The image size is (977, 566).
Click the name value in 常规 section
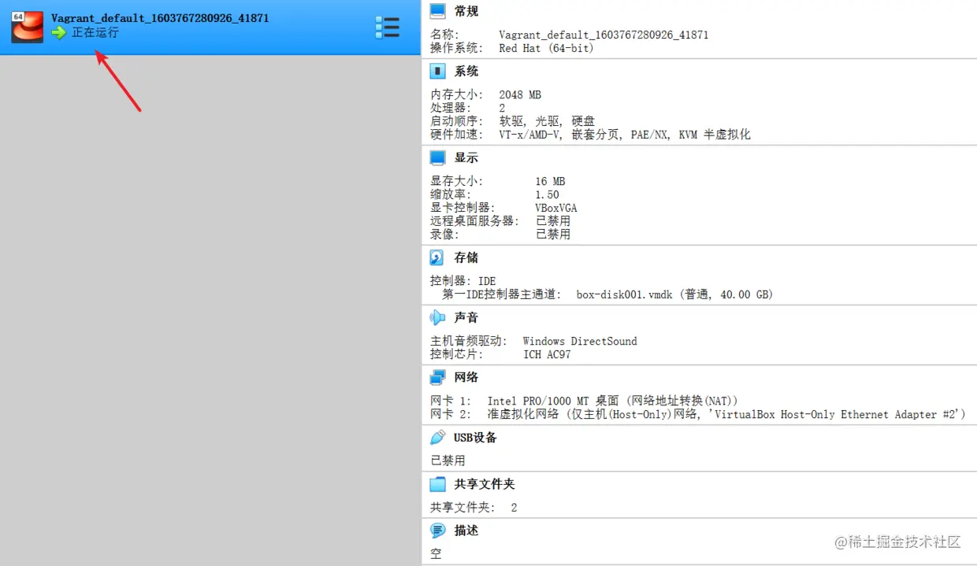604,35
